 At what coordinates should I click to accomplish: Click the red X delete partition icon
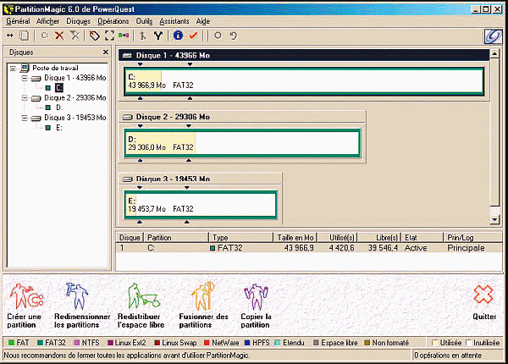point(58,36)
